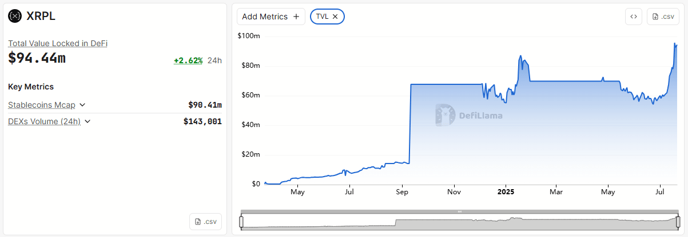Remove the TVL metric with its X

click(335, 17)
